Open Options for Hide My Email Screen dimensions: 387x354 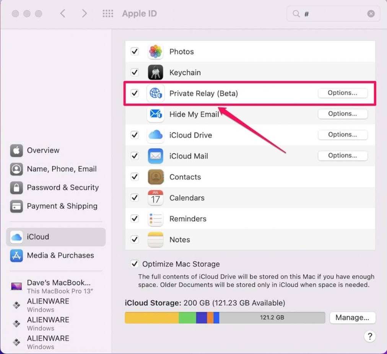click(x=343, y=114)
